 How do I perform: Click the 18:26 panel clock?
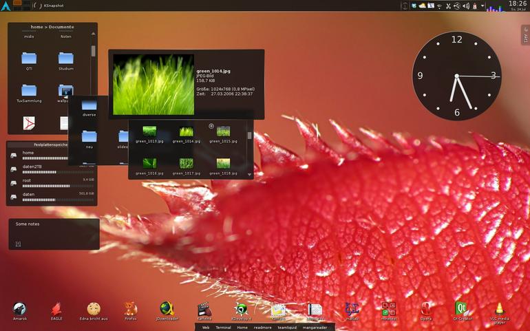click(518, 3)
